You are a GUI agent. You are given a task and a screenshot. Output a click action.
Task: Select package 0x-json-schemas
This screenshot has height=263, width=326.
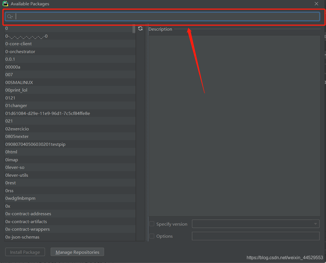[70, 237]
